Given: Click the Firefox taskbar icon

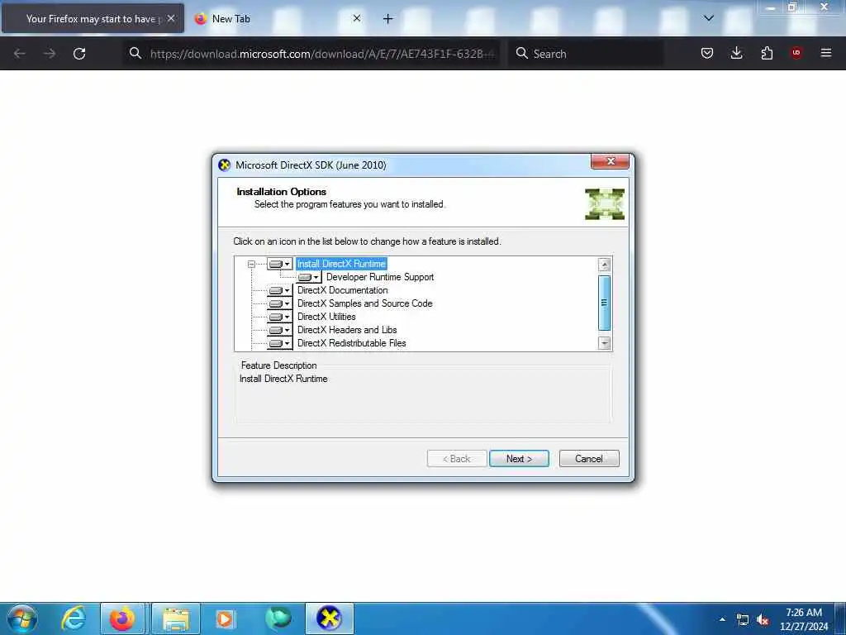Looking at the screenshot, I should [122, 618].
